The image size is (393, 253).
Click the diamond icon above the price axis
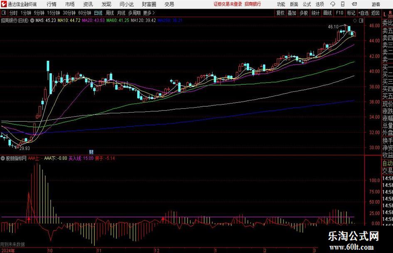click(x=355, y=21)
